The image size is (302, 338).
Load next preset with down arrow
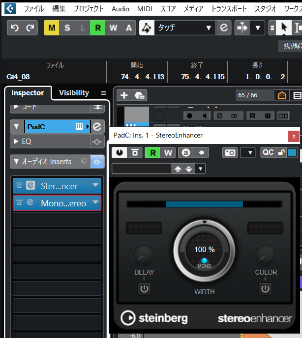click(x=189, y=169)
